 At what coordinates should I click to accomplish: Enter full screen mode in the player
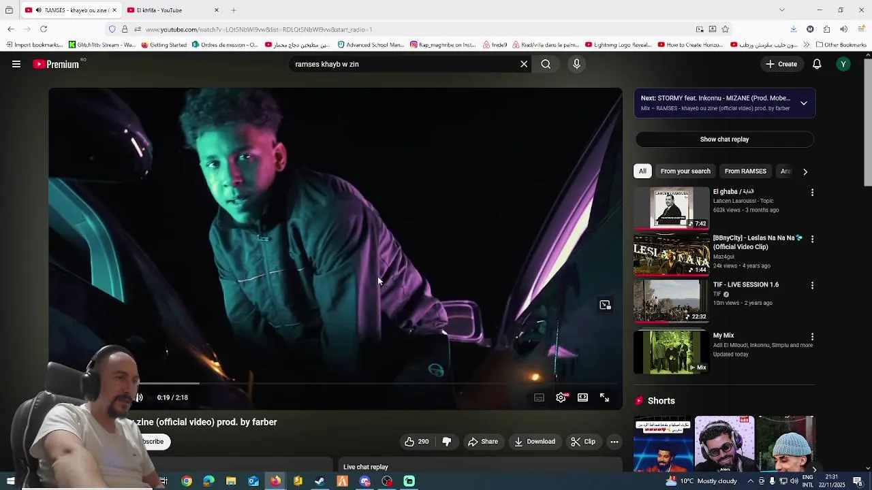(604, 397)
